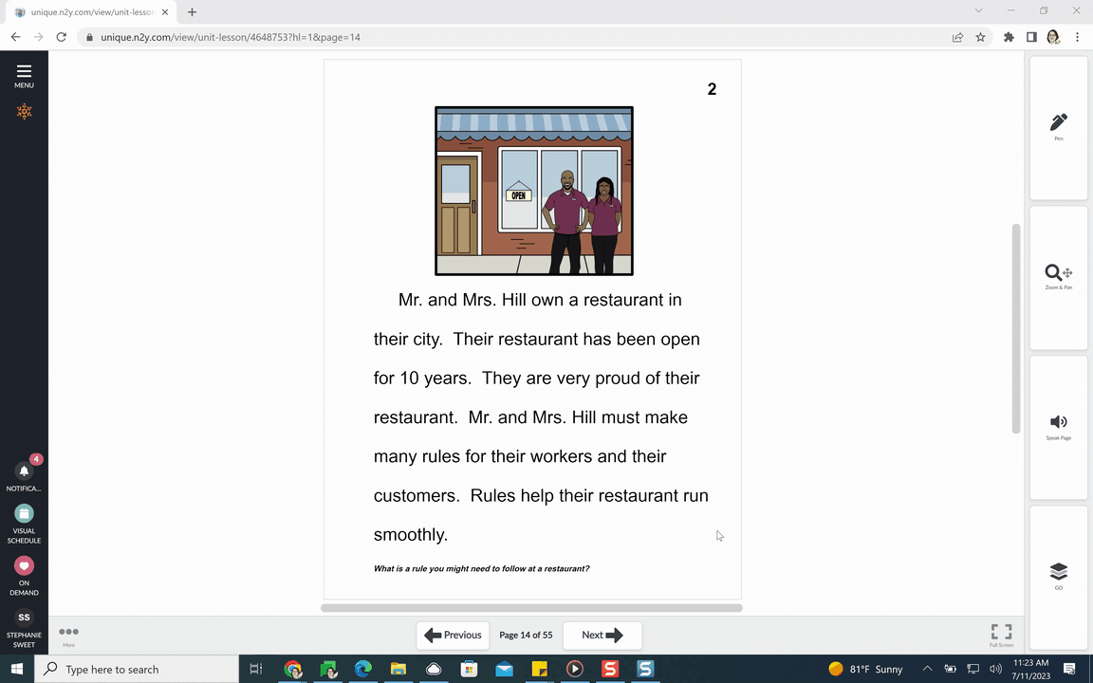Go to the Next page

pos(602,635)
